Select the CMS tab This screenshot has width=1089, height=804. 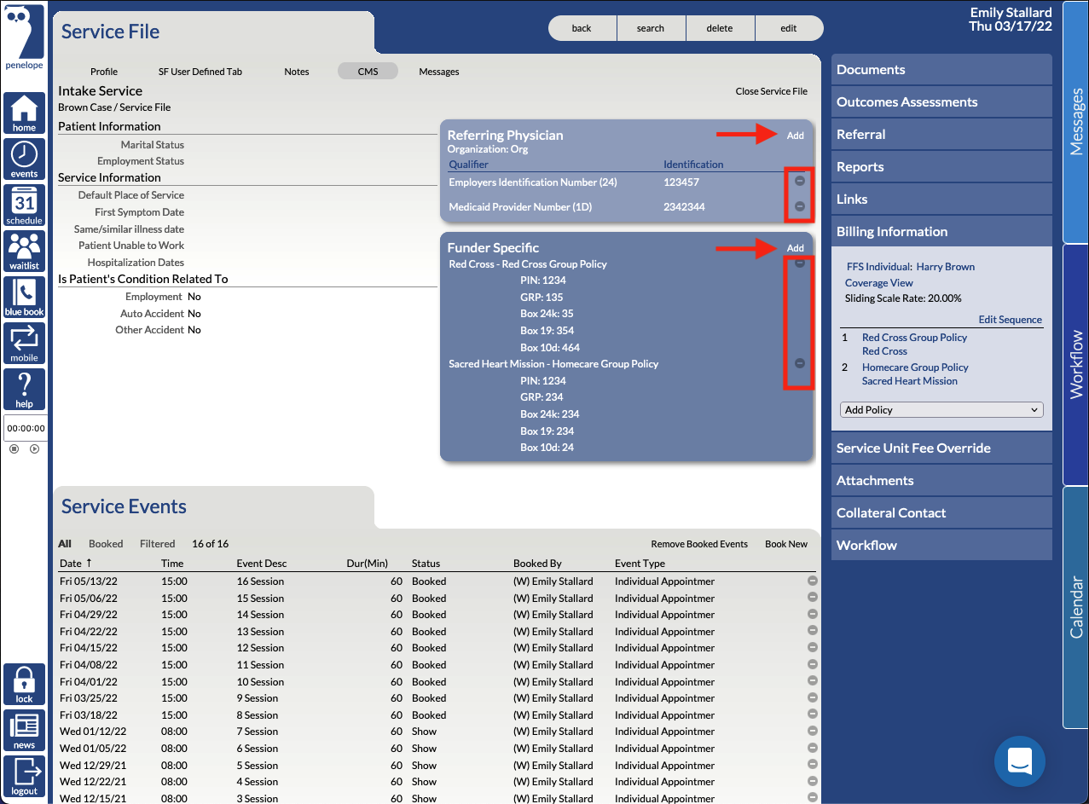[368, 71]
